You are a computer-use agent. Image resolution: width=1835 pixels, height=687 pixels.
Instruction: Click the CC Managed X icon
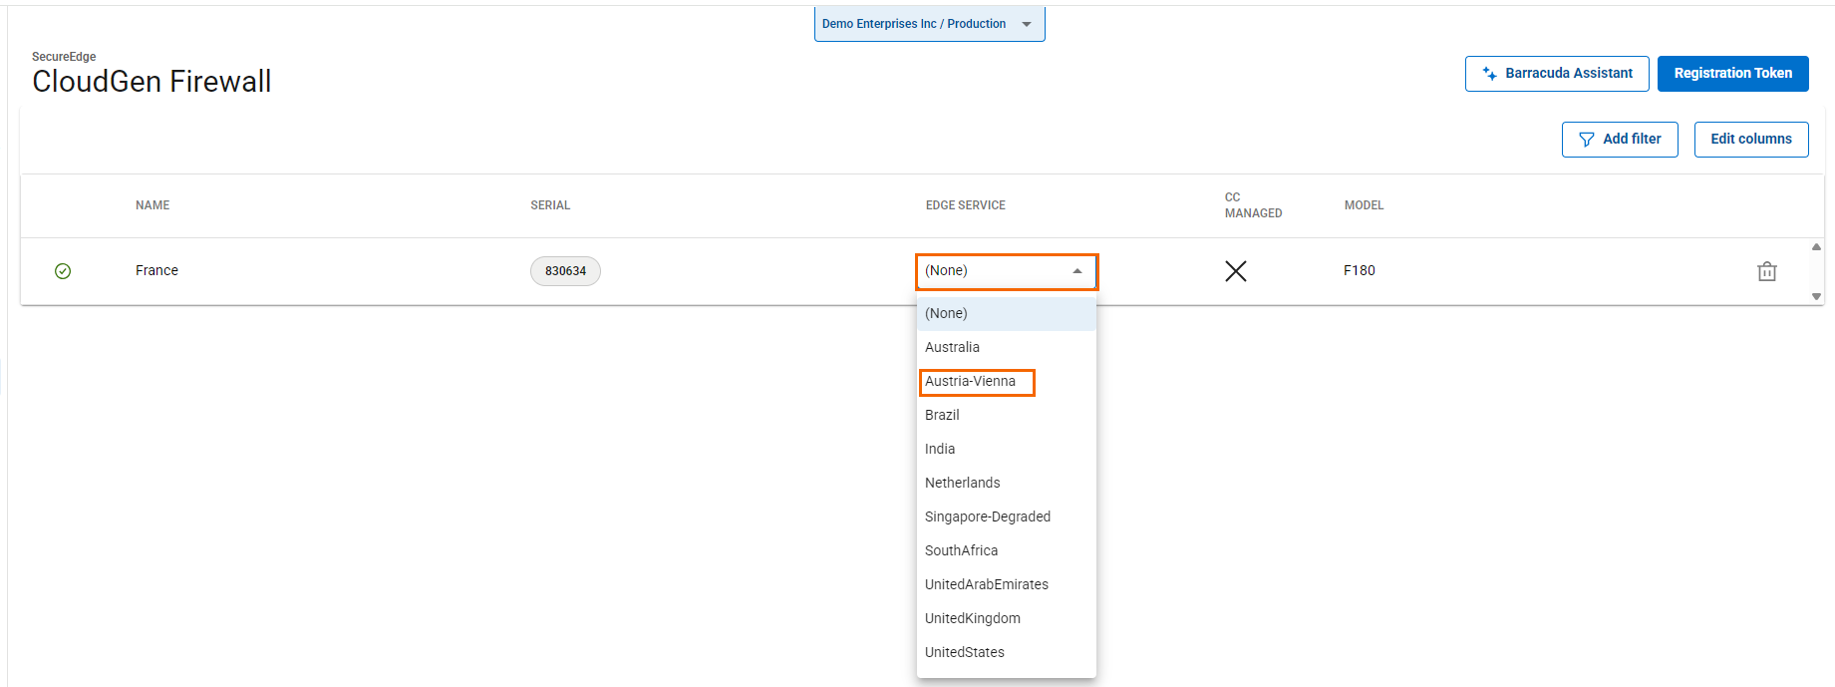click(1235, 271)
